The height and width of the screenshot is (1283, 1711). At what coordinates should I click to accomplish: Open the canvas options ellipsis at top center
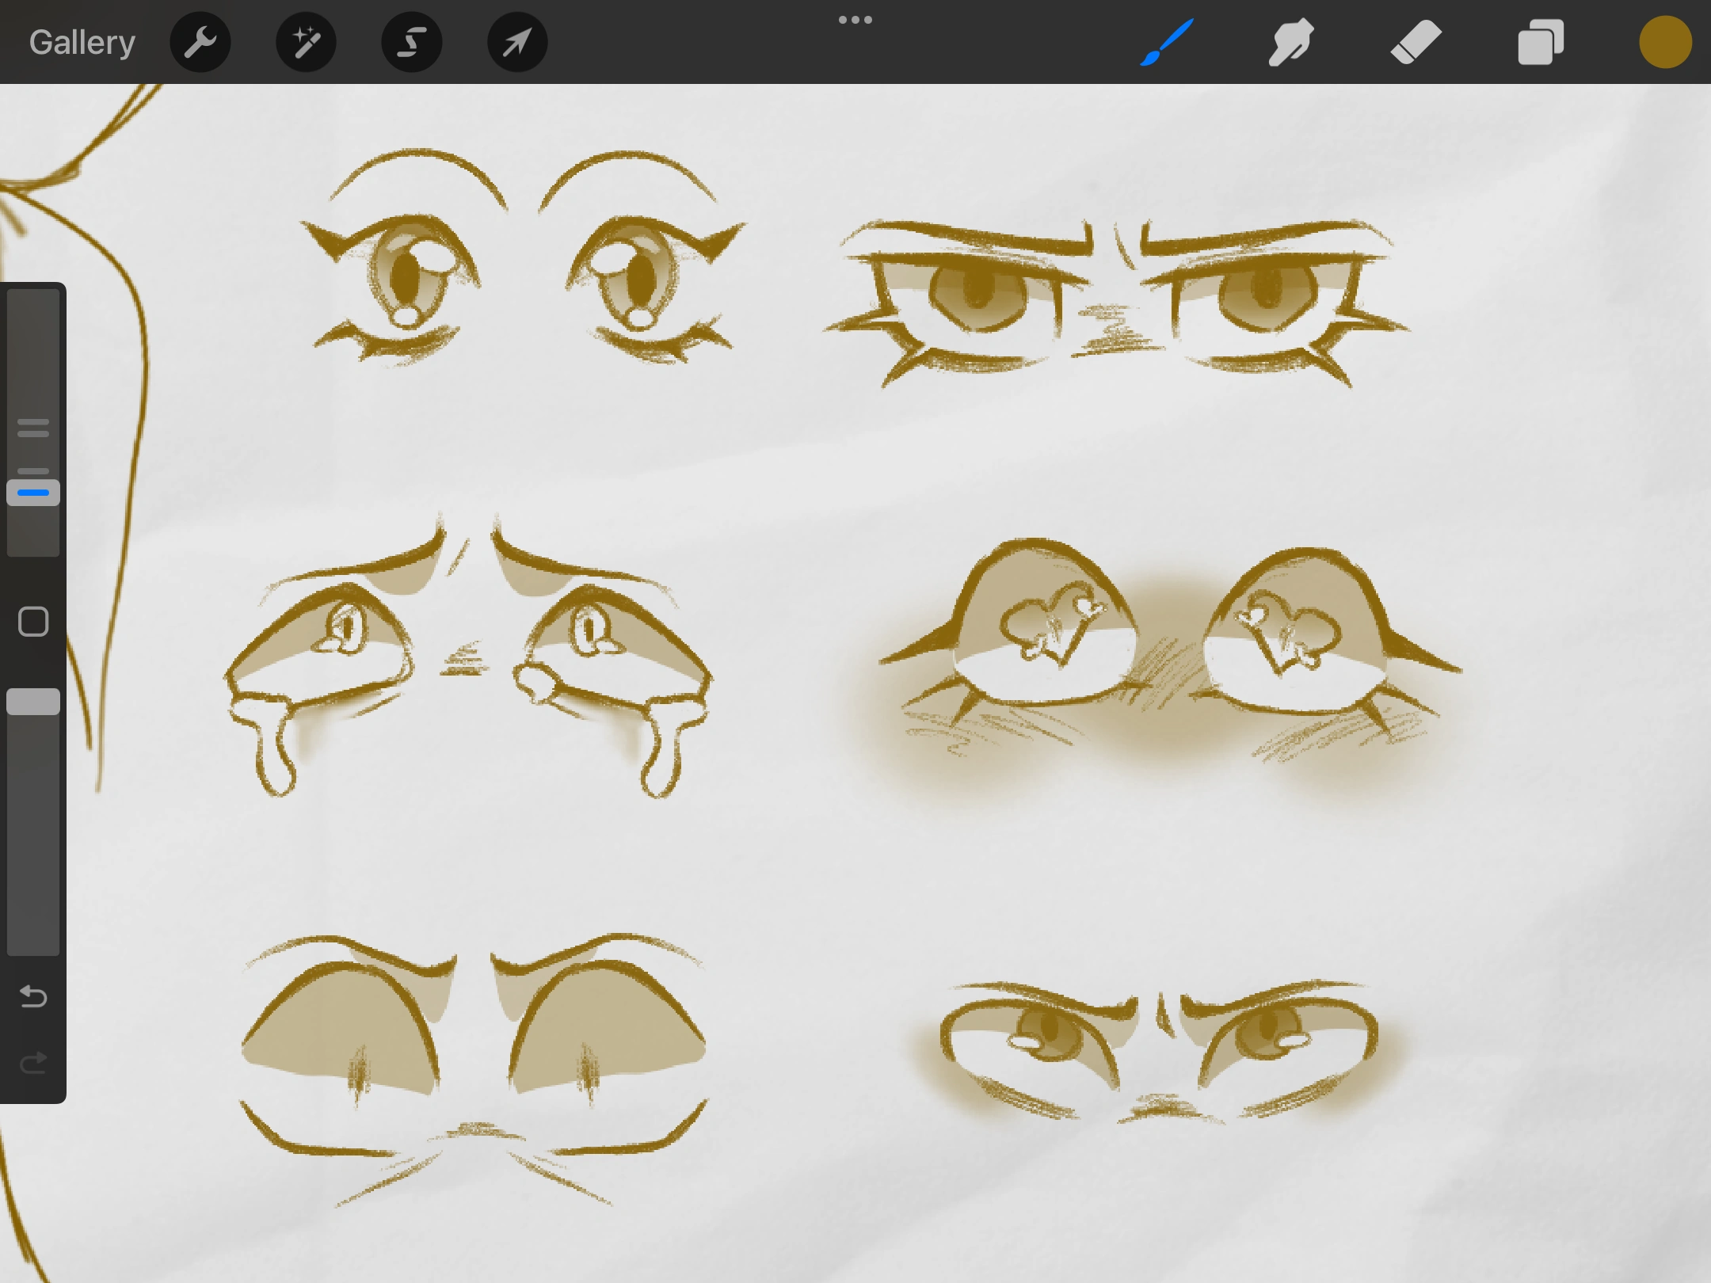coord(855,19)
